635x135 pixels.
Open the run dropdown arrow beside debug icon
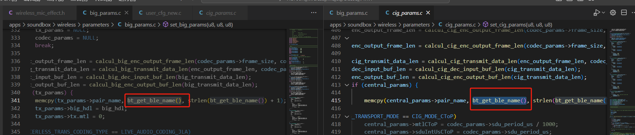603,12
